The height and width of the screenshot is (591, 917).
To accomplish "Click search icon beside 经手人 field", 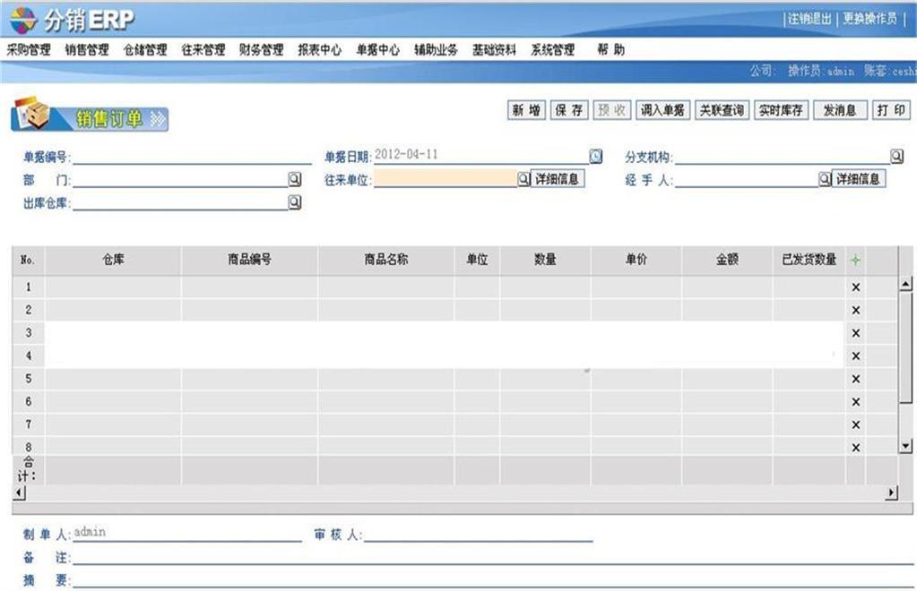I will 824,179.
